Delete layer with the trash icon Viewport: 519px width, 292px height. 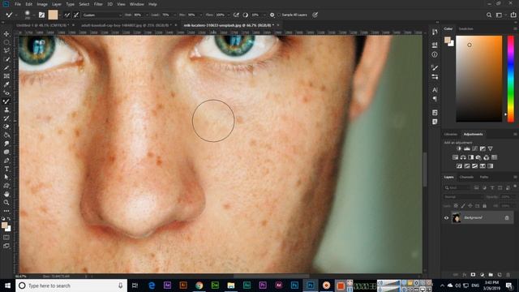pos(508,275)
